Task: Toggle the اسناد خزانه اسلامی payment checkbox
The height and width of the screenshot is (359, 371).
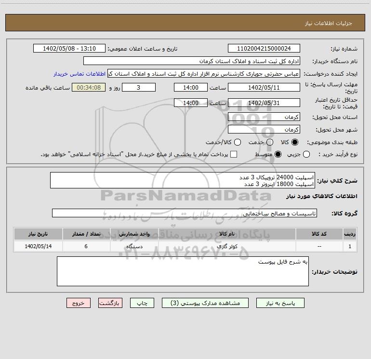Action: tap(234, 154)
